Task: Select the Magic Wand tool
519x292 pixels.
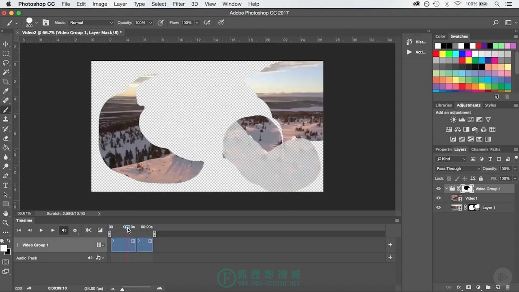Action: (6, 72)
